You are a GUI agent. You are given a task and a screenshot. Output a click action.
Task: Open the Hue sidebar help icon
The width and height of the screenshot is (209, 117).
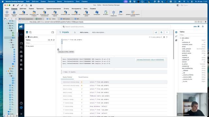(x=21, y=103)
